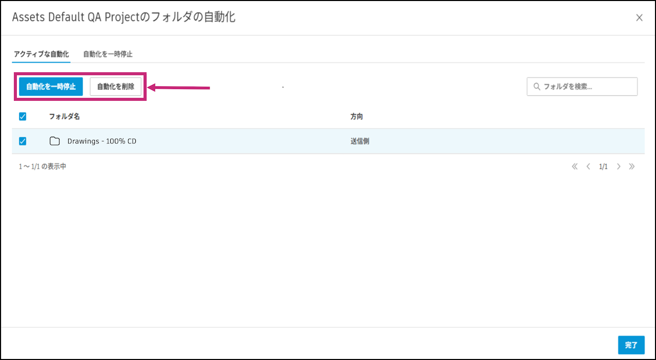Go to next page arrow

(619, 166)
